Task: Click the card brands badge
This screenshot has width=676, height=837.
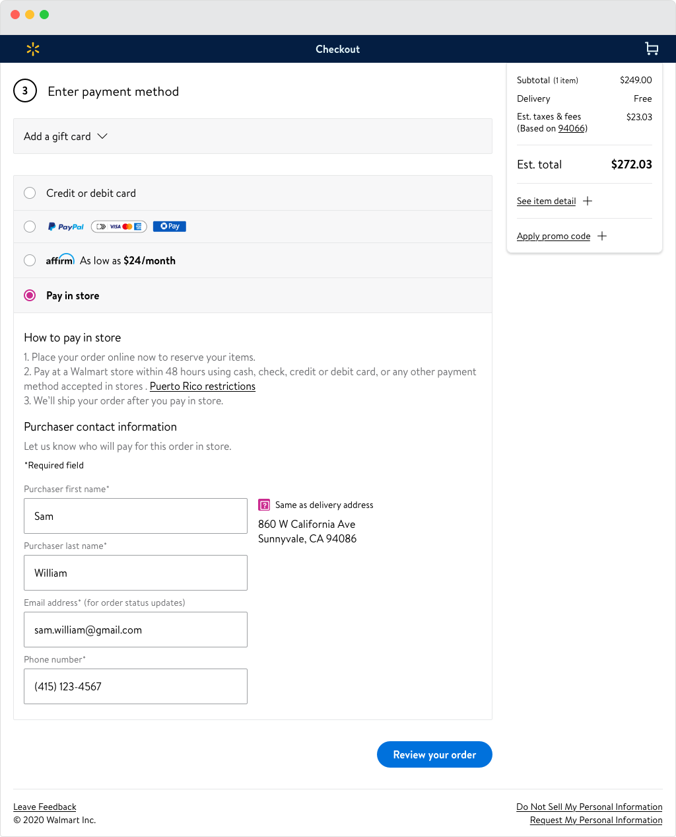Action: click(119, 227)
